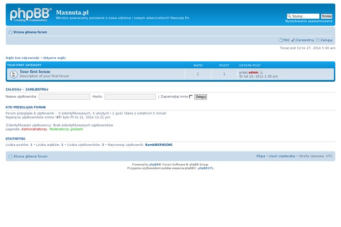Focus the Szukaj search input field
Image resolution: width=341 pixels, height=227 pixels.
(305, 16)
